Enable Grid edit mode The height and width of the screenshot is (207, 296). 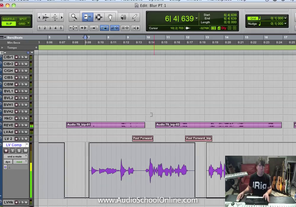click(22, 24)
